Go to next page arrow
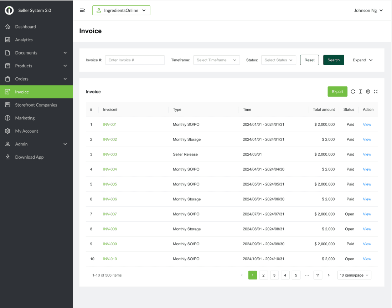 pos(329,275)
